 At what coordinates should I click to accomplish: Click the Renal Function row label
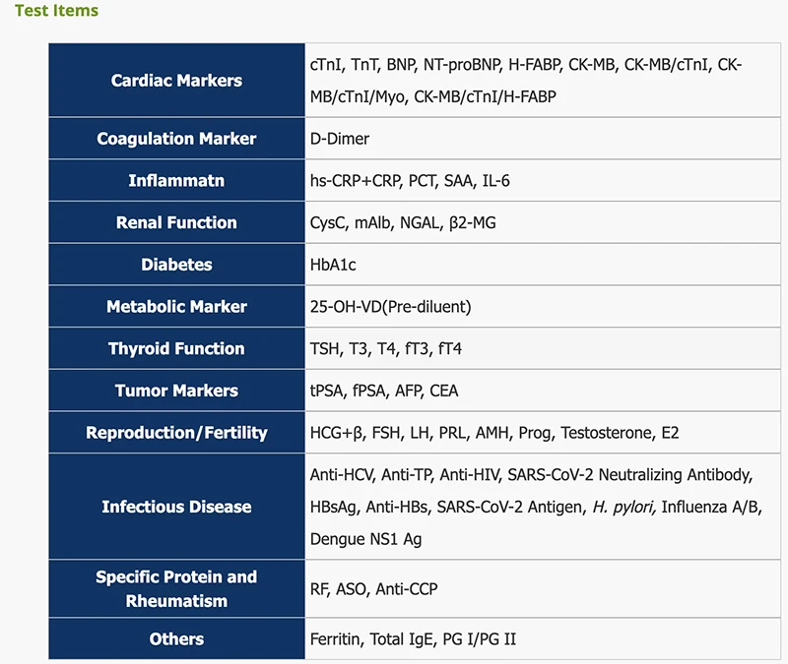click(x=176, y=223)
